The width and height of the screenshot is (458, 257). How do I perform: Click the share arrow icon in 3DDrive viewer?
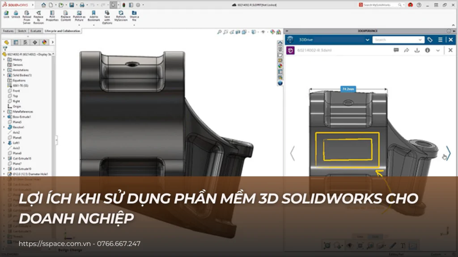406,50
